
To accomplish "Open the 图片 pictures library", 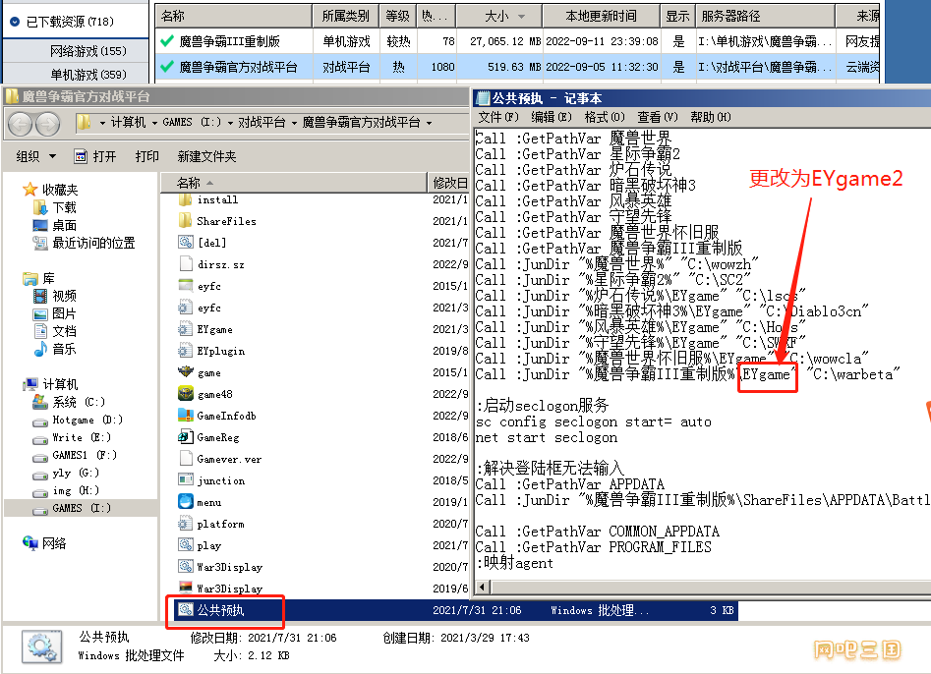I will coord(55,313).
